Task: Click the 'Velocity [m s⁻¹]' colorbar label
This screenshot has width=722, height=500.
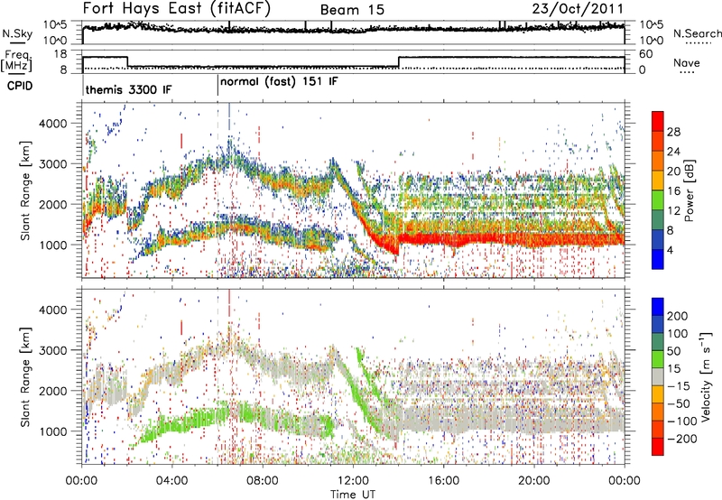Action: (706, 376)
